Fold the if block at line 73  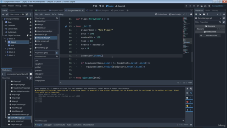[74, 63]
